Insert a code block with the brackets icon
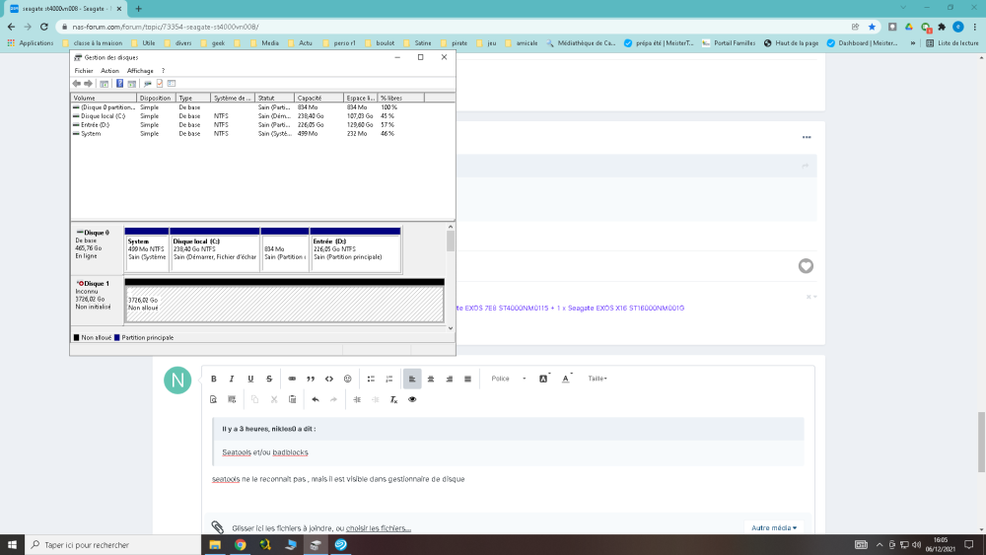 pos(329,379)
